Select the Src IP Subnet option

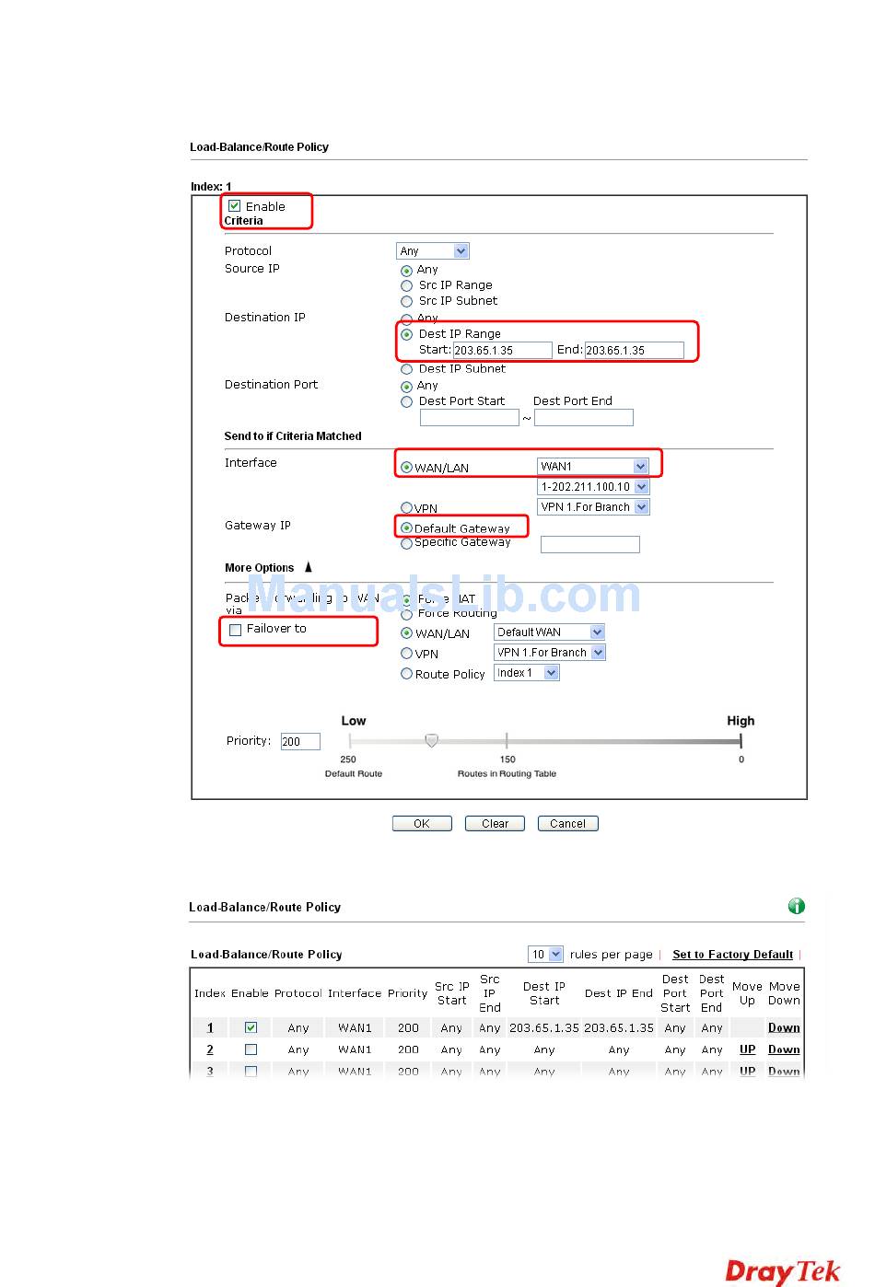point(406,302)
